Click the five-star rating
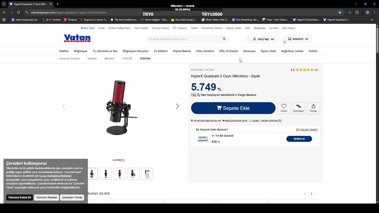Image resolution: width=379 pixels, height=213 pixels. point(304,70)
